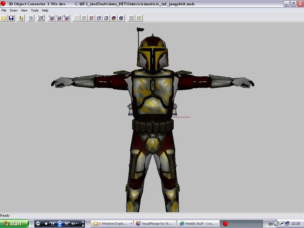Toggle the yellow axes cube icon
The width and height of the screenshot is (304, 228).
pos(139,18)
